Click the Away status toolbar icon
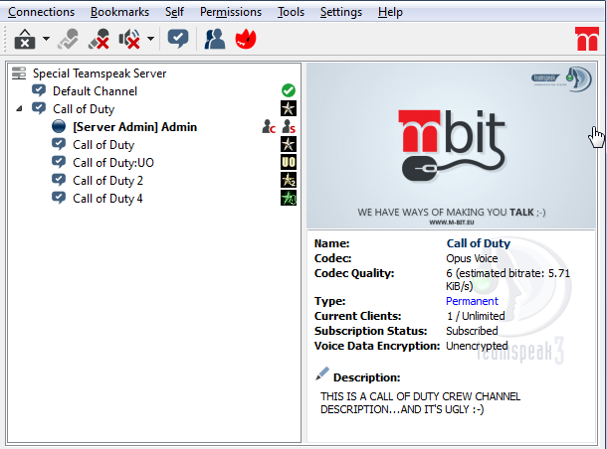Screen dimensions: 607x449 point(25,39)
